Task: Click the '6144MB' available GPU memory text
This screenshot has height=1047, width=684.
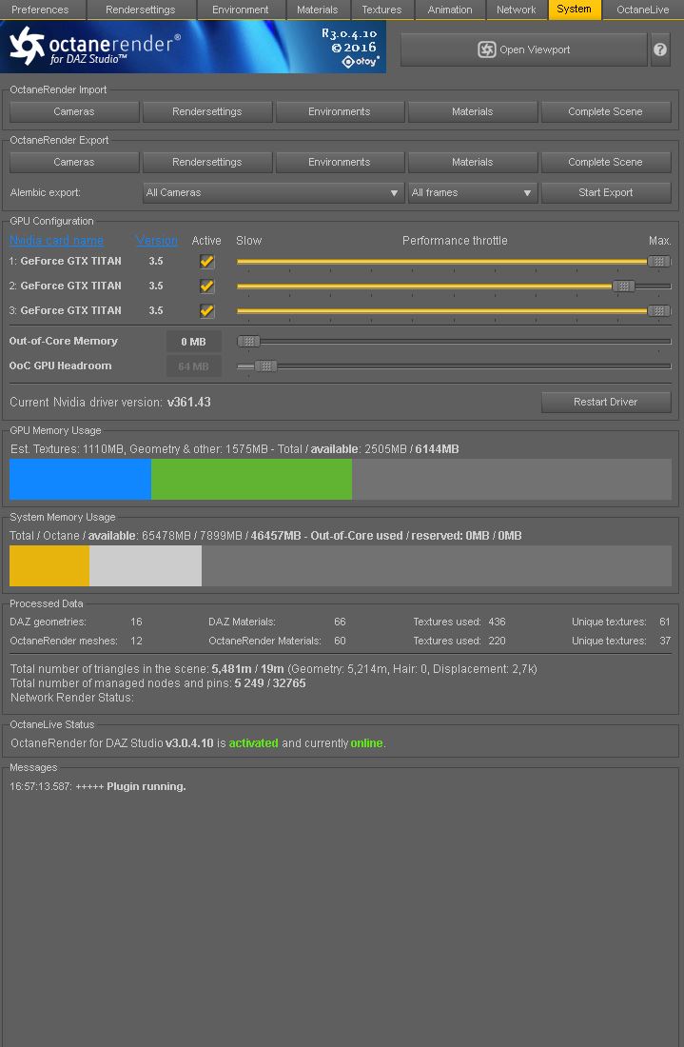Action: click(437, 449)
